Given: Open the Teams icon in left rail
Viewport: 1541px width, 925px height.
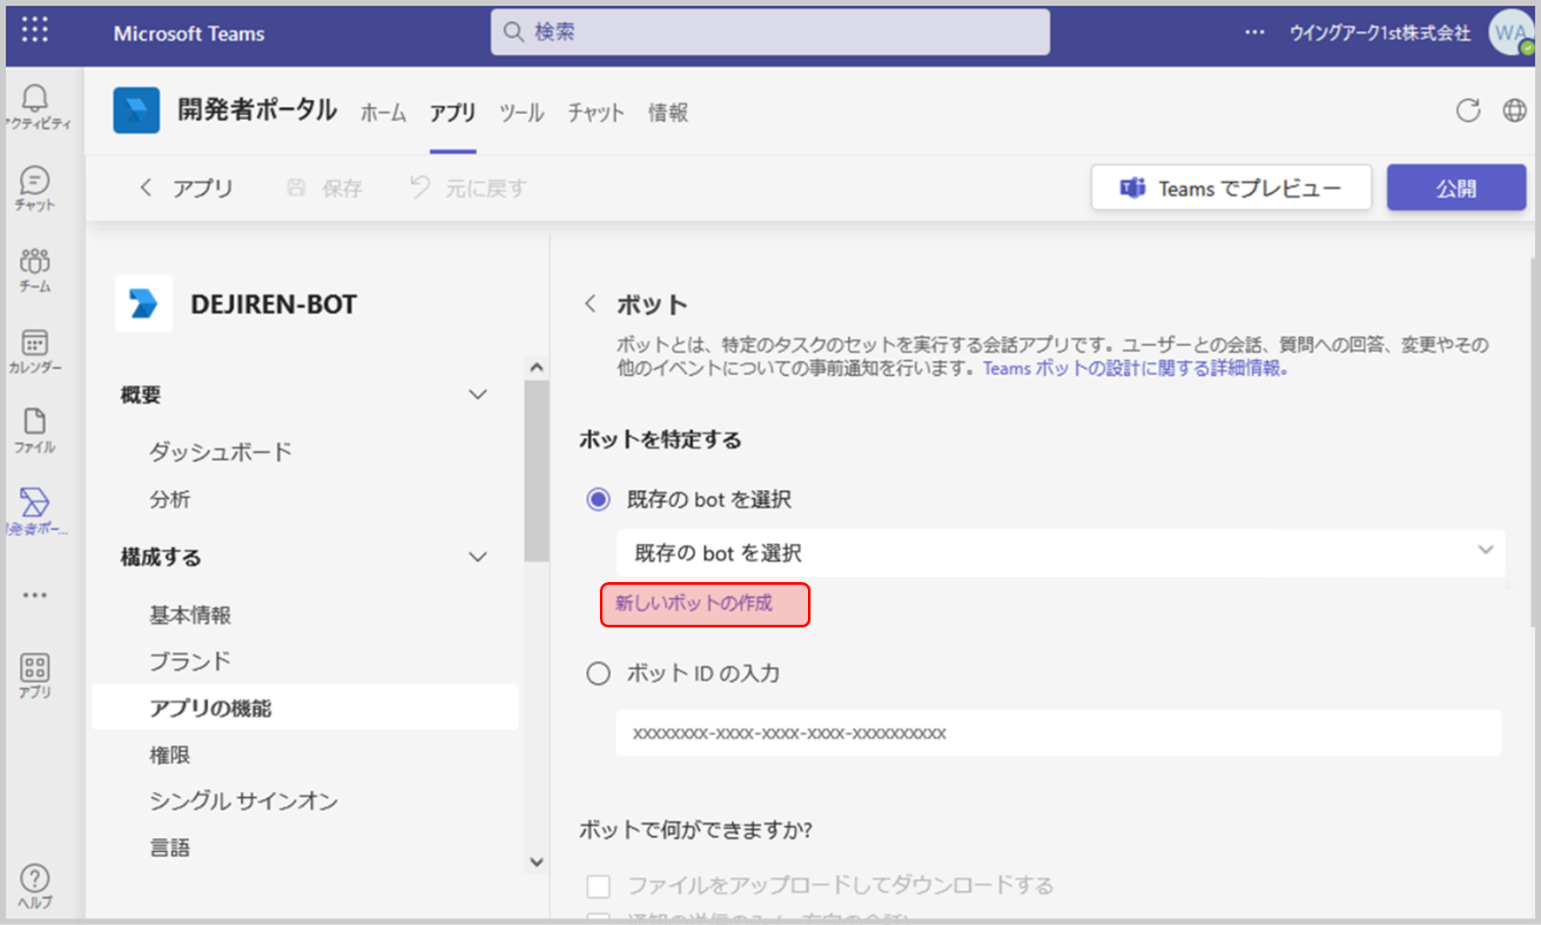Looking at the screenshot, I should coord(35,261).
